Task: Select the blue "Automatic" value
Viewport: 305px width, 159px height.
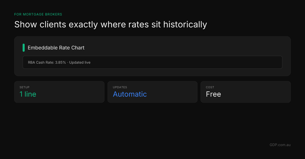Action: pyautogui.click(x=130, y=94)
